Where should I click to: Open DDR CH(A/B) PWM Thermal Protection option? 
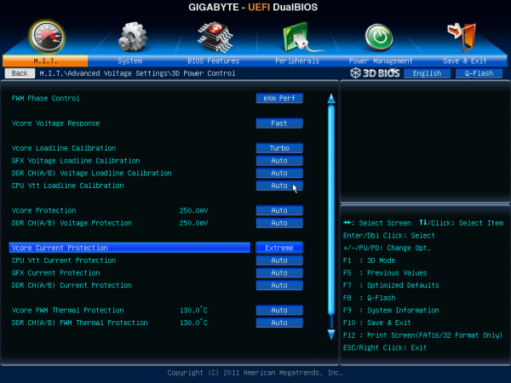279,323
